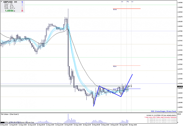Click news line (2) Additional news not scheduled

162,119
